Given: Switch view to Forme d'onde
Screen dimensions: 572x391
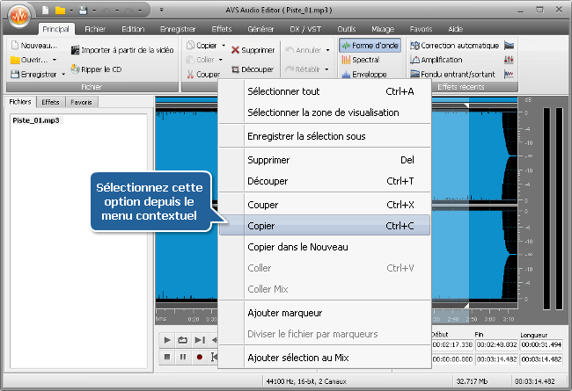Looking at the screenshot, I should point(370,46).
